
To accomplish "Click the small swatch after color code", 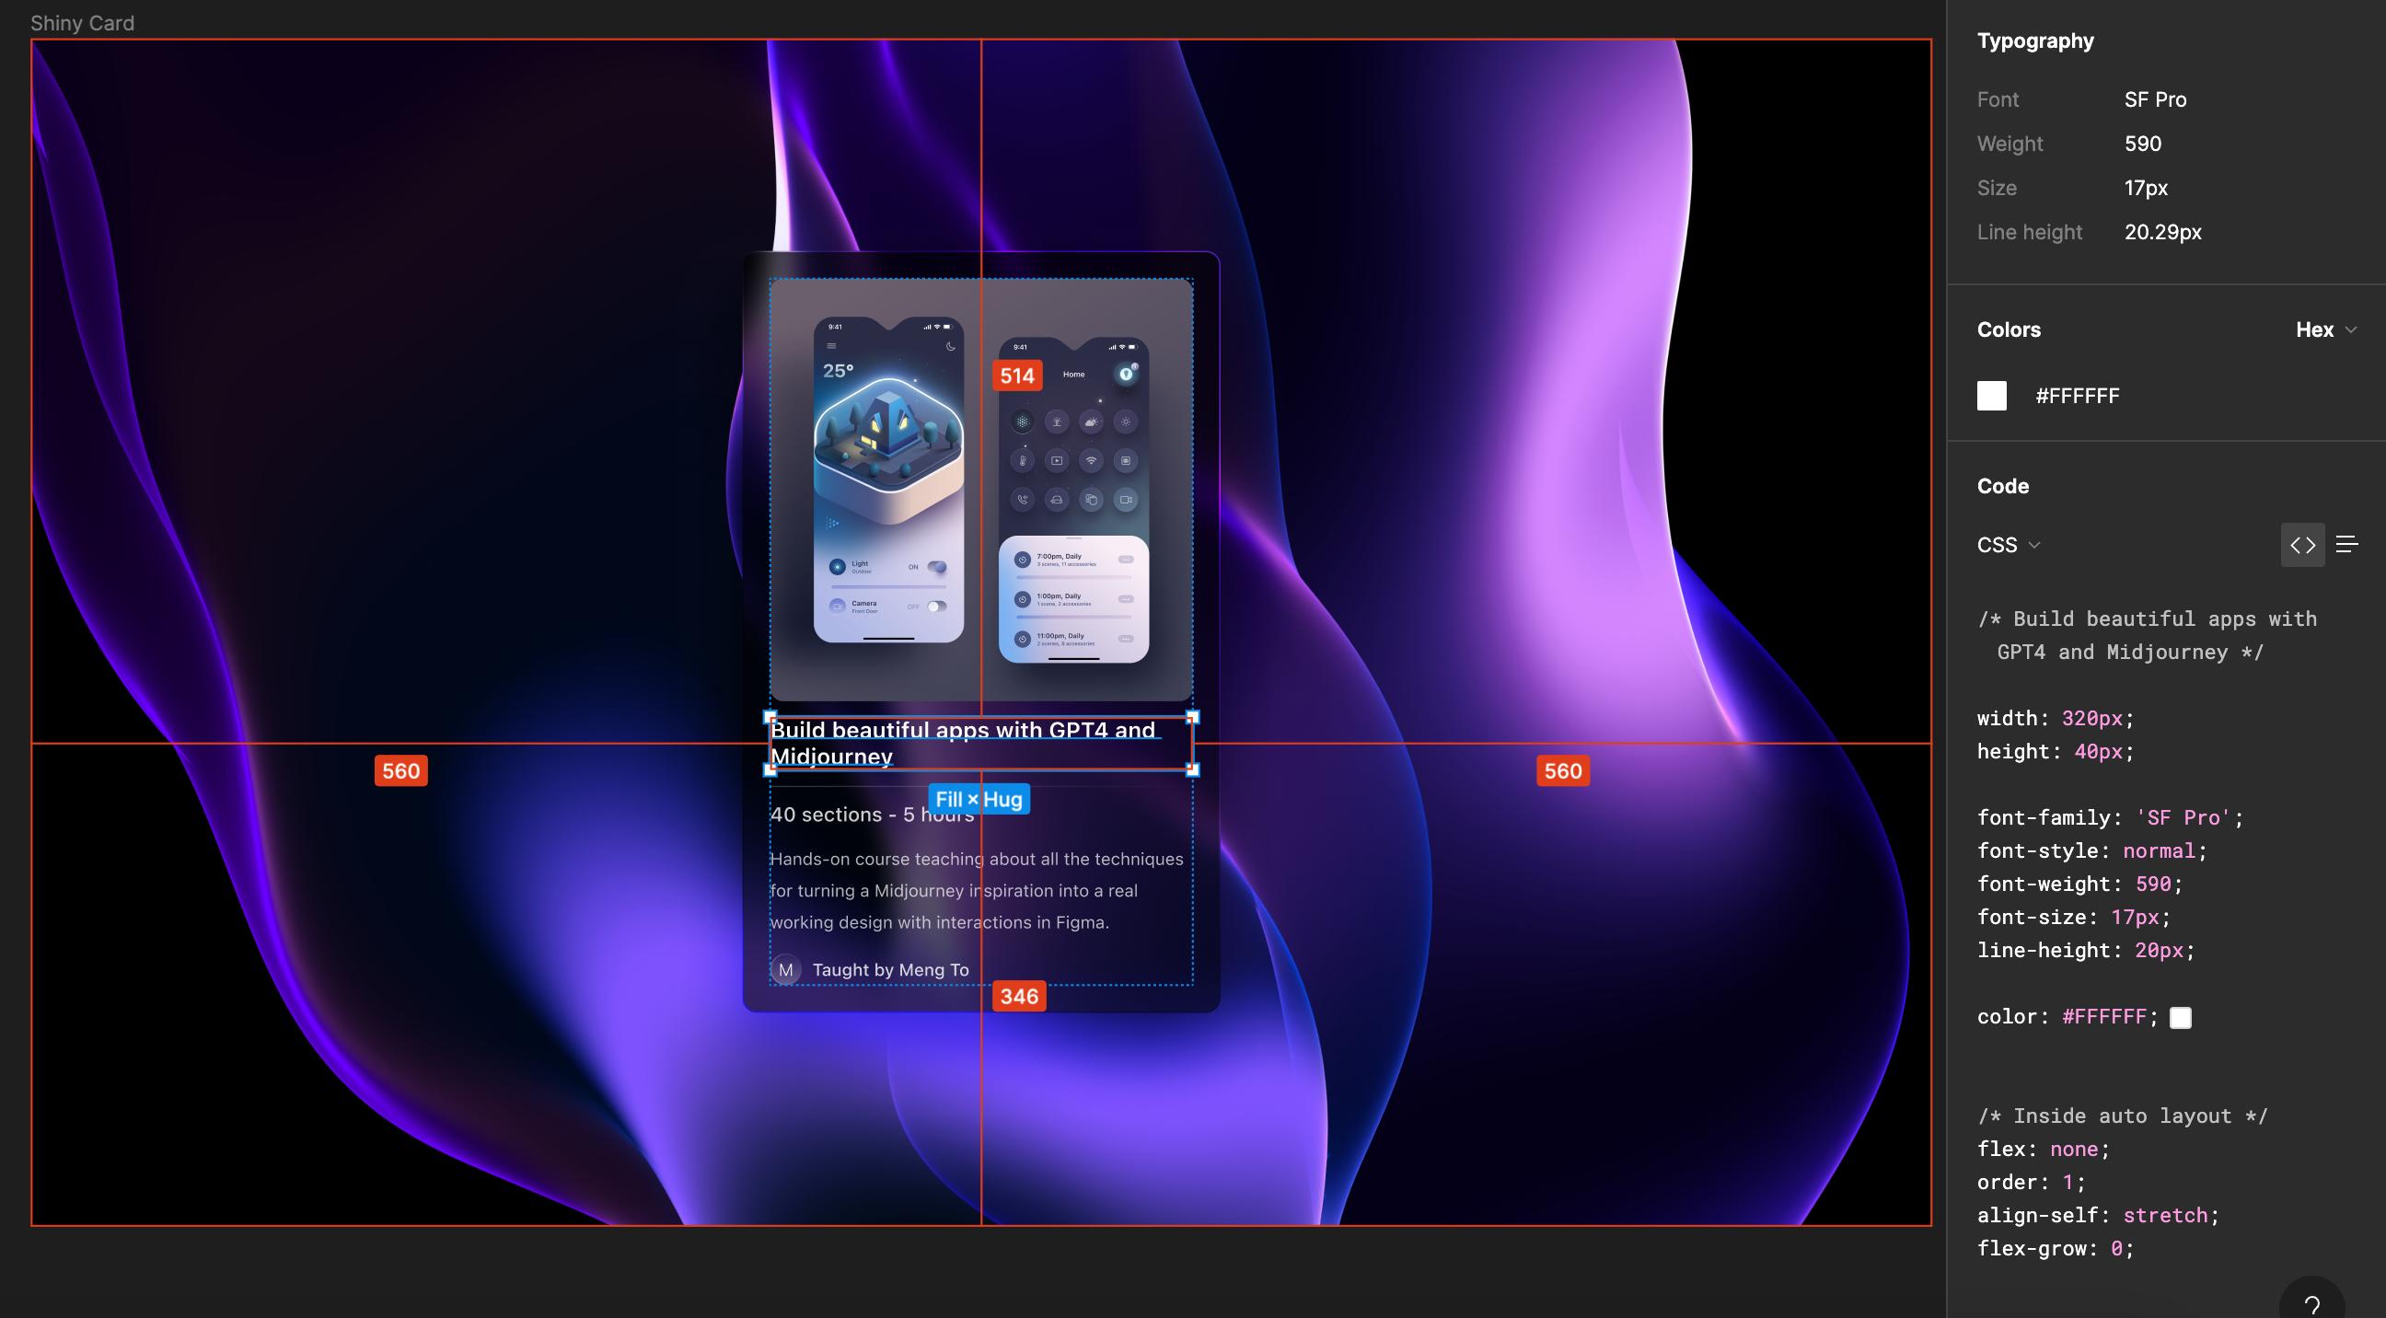I will click(x=2181, y=1018).
